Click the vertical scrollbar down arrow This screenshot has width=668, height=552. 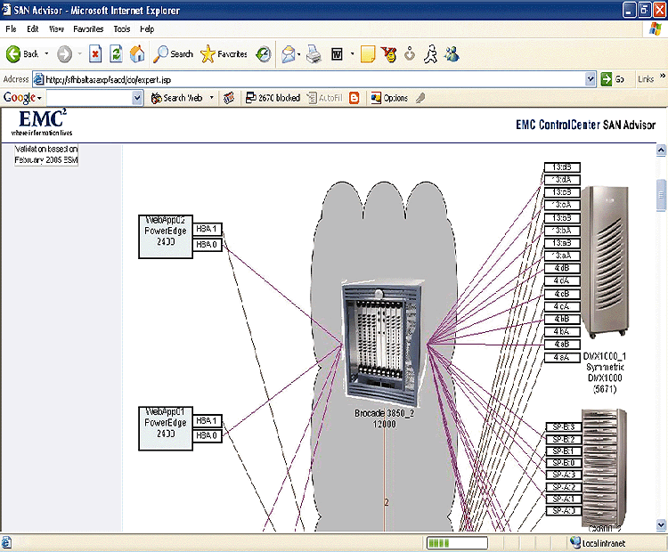661,525
